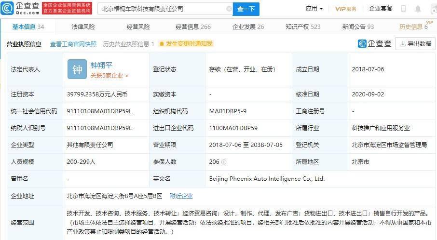Open the 企业发展 26 tab
The image size is (437, 240).
click(x=248, y=27)
